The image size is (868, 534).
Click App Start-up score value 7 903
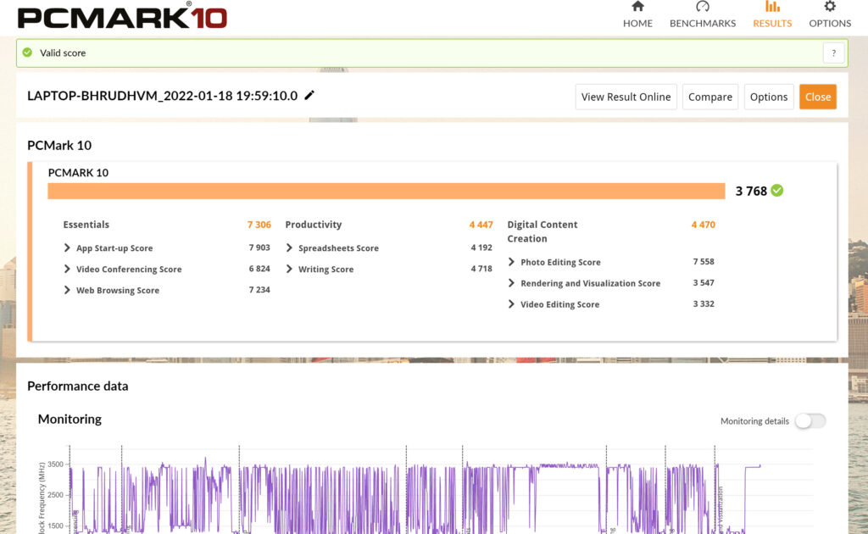pos(259,248)
